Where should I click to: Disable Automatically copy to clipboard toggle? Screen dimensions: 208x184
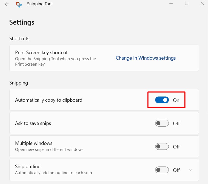coord(162,100)
